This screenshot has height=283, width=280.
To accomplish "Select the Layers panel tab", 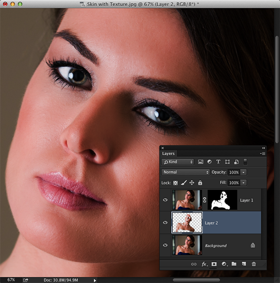I will pos(168,153).
